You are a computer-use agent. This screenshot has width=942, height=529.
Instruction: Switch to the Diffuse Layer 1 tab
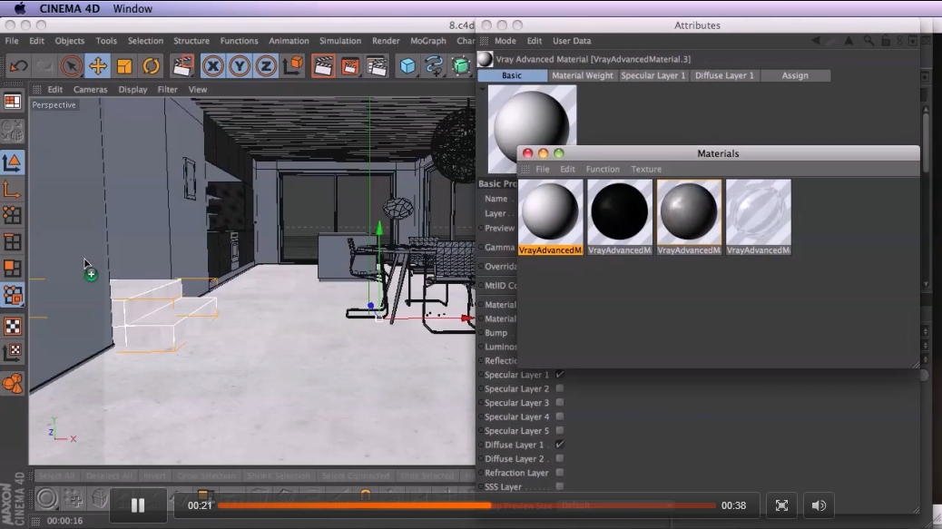click(x=724, y=75)
